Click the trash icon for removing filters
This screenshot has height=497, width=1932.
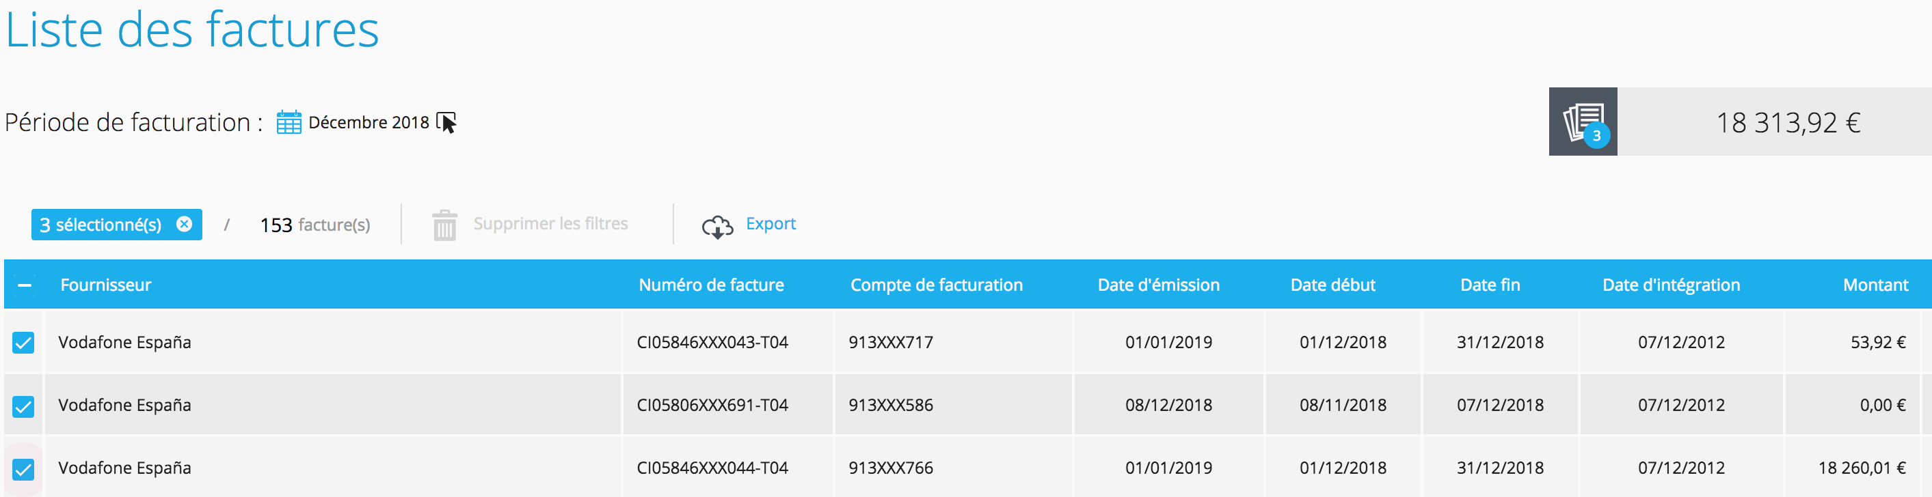[x=445, y=225]
